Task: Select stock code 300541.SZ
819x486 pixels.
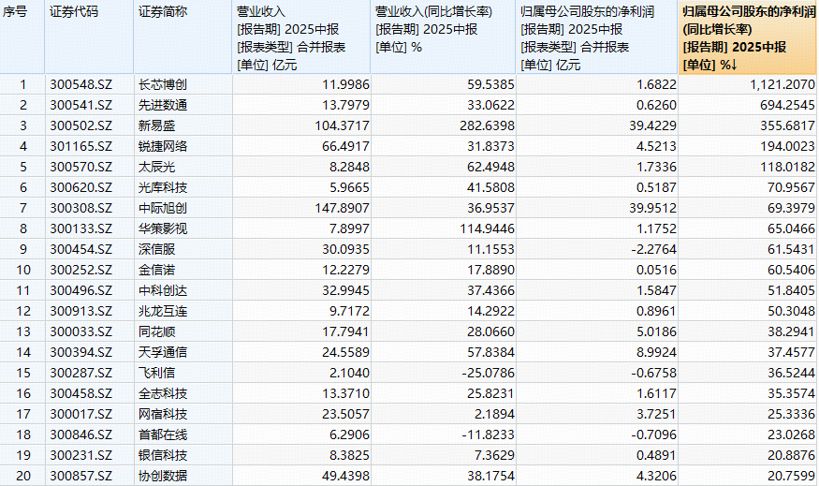Action: pos(80,105)
